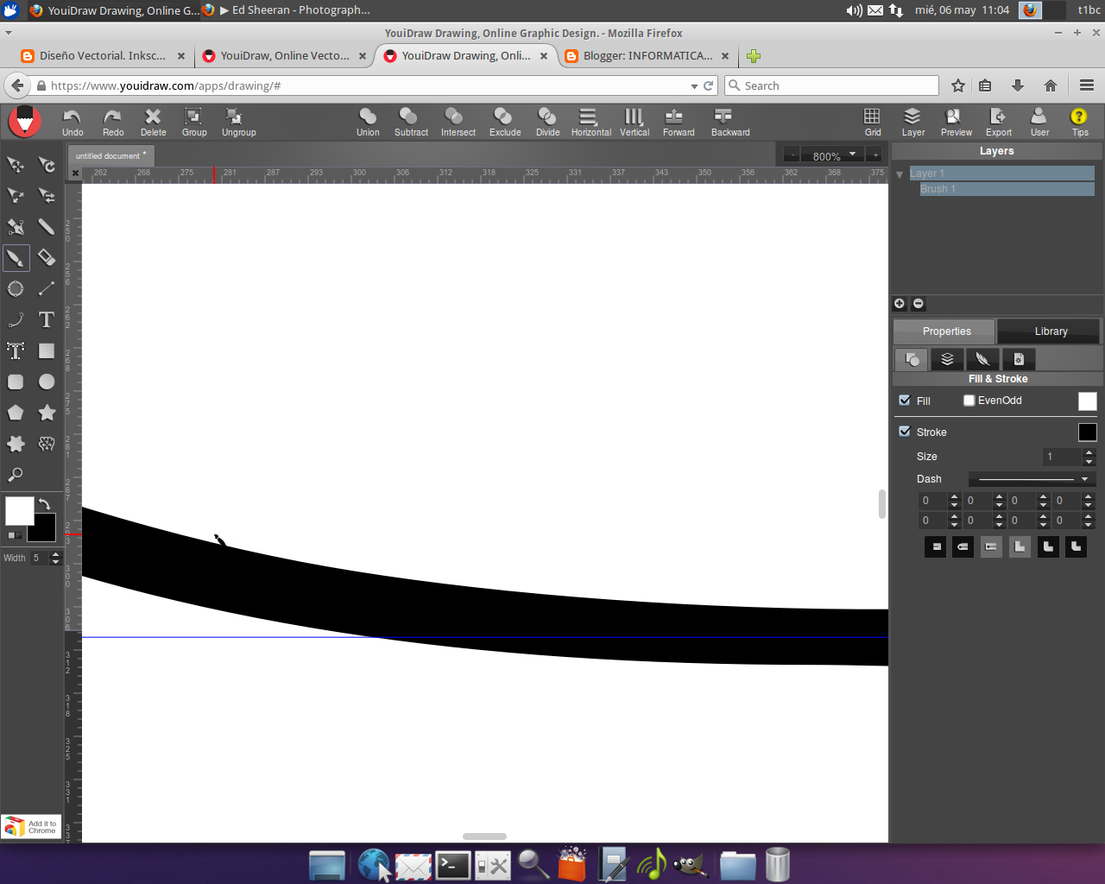Apply the Union shape operation
The image size is (1105, 884).
(x=368, y=121)
